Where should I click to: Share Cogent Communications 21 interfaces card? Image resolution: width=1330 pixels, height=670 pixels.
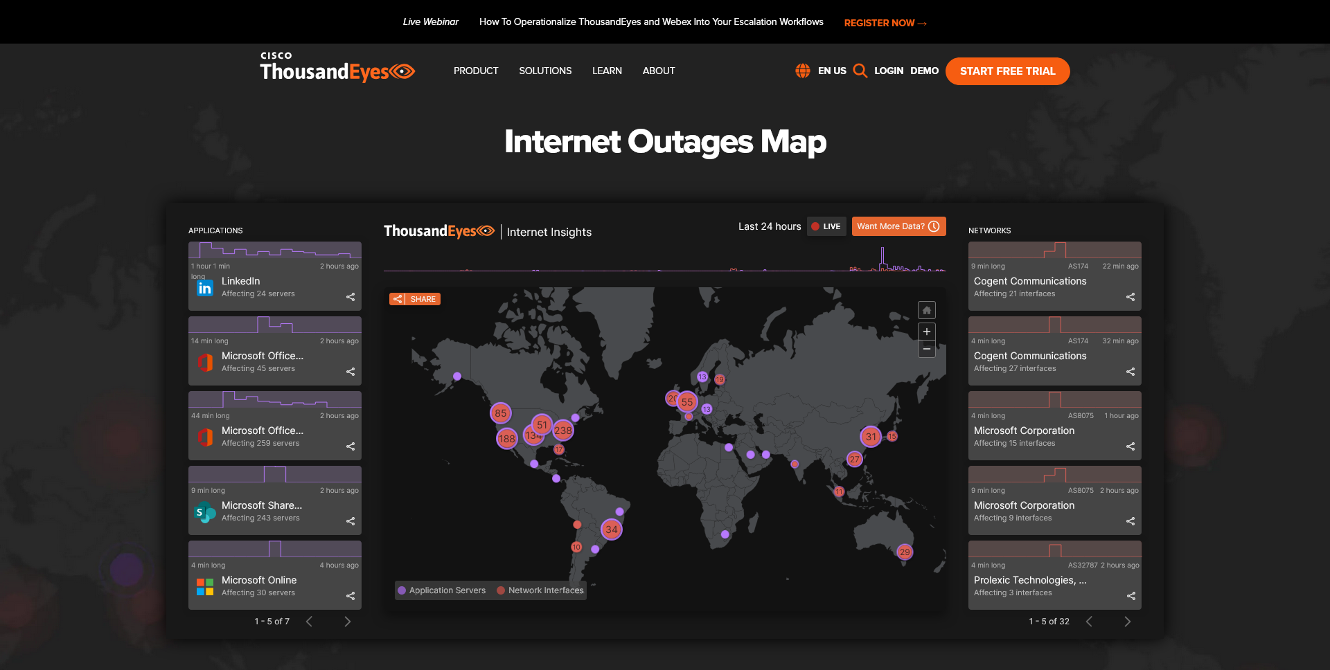tap(1130, 297)
